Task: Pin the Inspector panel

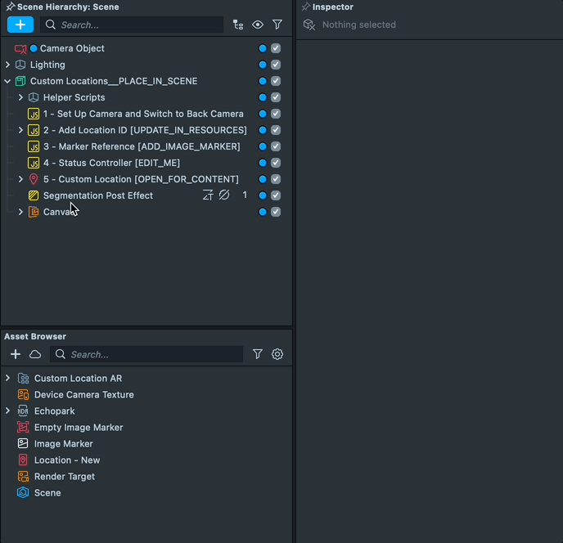Action: coord(306,7)
